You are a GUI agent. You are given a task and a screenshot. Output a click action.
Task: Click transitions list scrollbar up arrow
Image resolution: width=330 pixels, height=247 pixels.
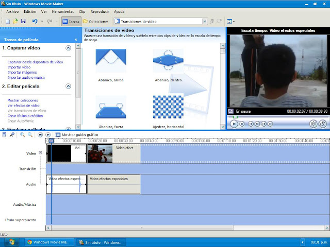pos(223,46)
